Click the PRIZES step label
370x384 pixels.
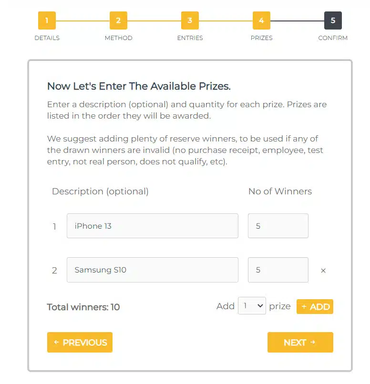point(261,38)
